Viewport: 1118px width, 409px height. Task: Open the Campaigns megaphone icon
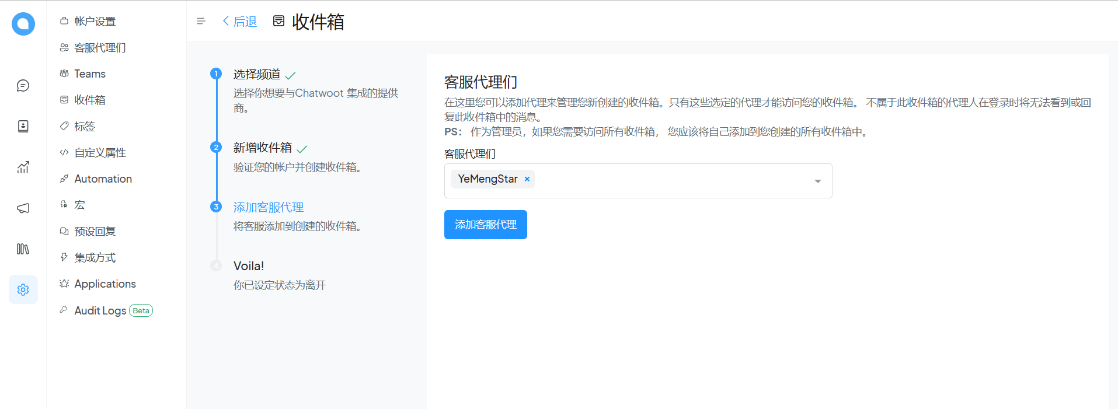23,208
